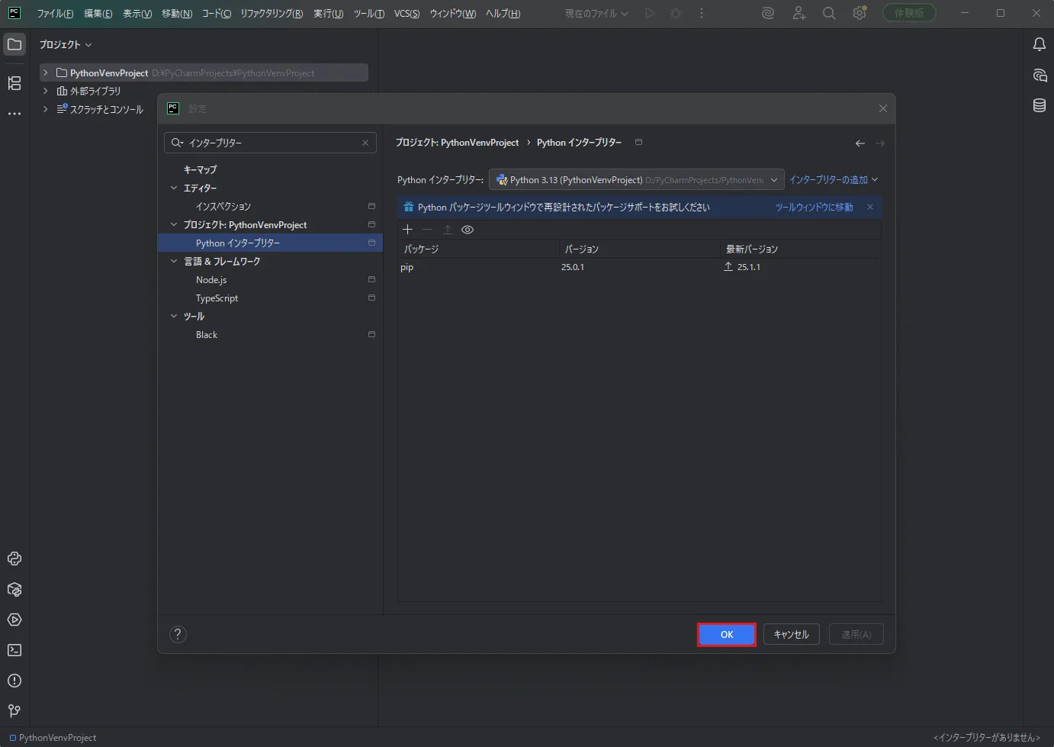Click the settings help question mark

178,634
